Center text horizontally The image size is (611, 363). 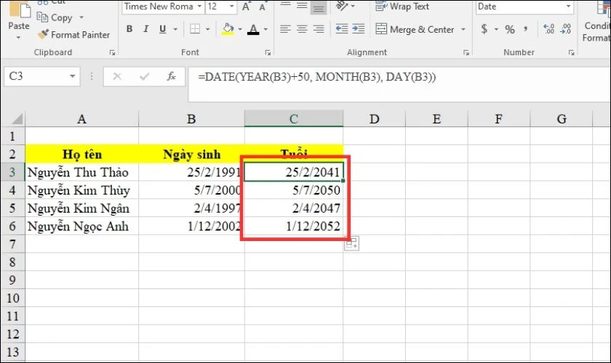point(302,29)
